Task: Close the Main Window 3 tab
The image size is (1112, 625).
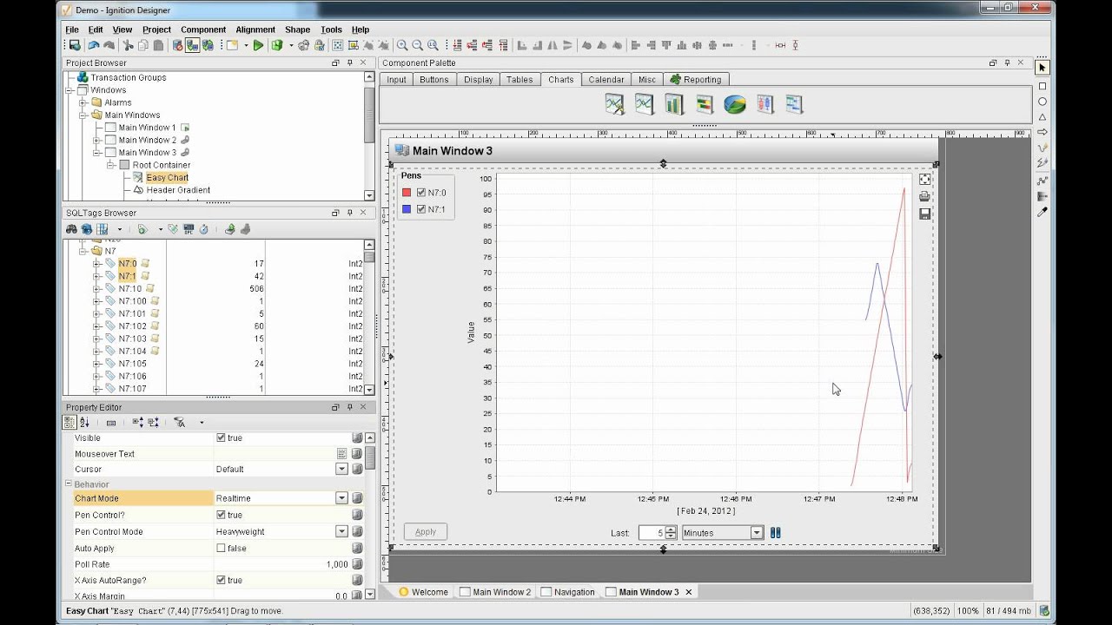Action: coord(689,592)
